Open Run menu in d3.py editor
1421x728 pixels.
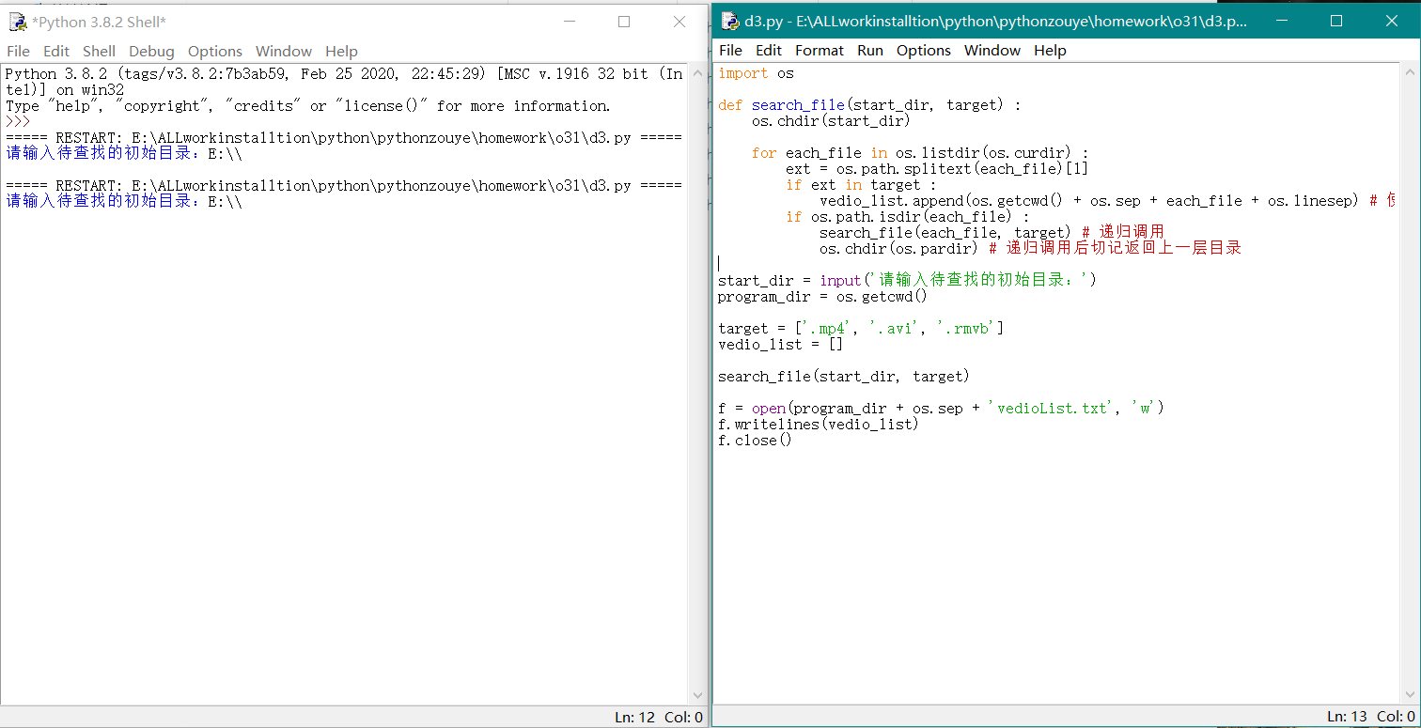870,50
